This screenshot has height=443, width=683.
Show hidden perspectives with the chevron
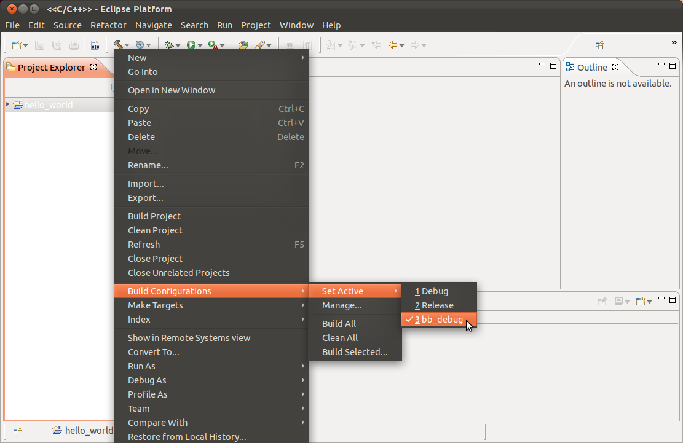[674, 42]
